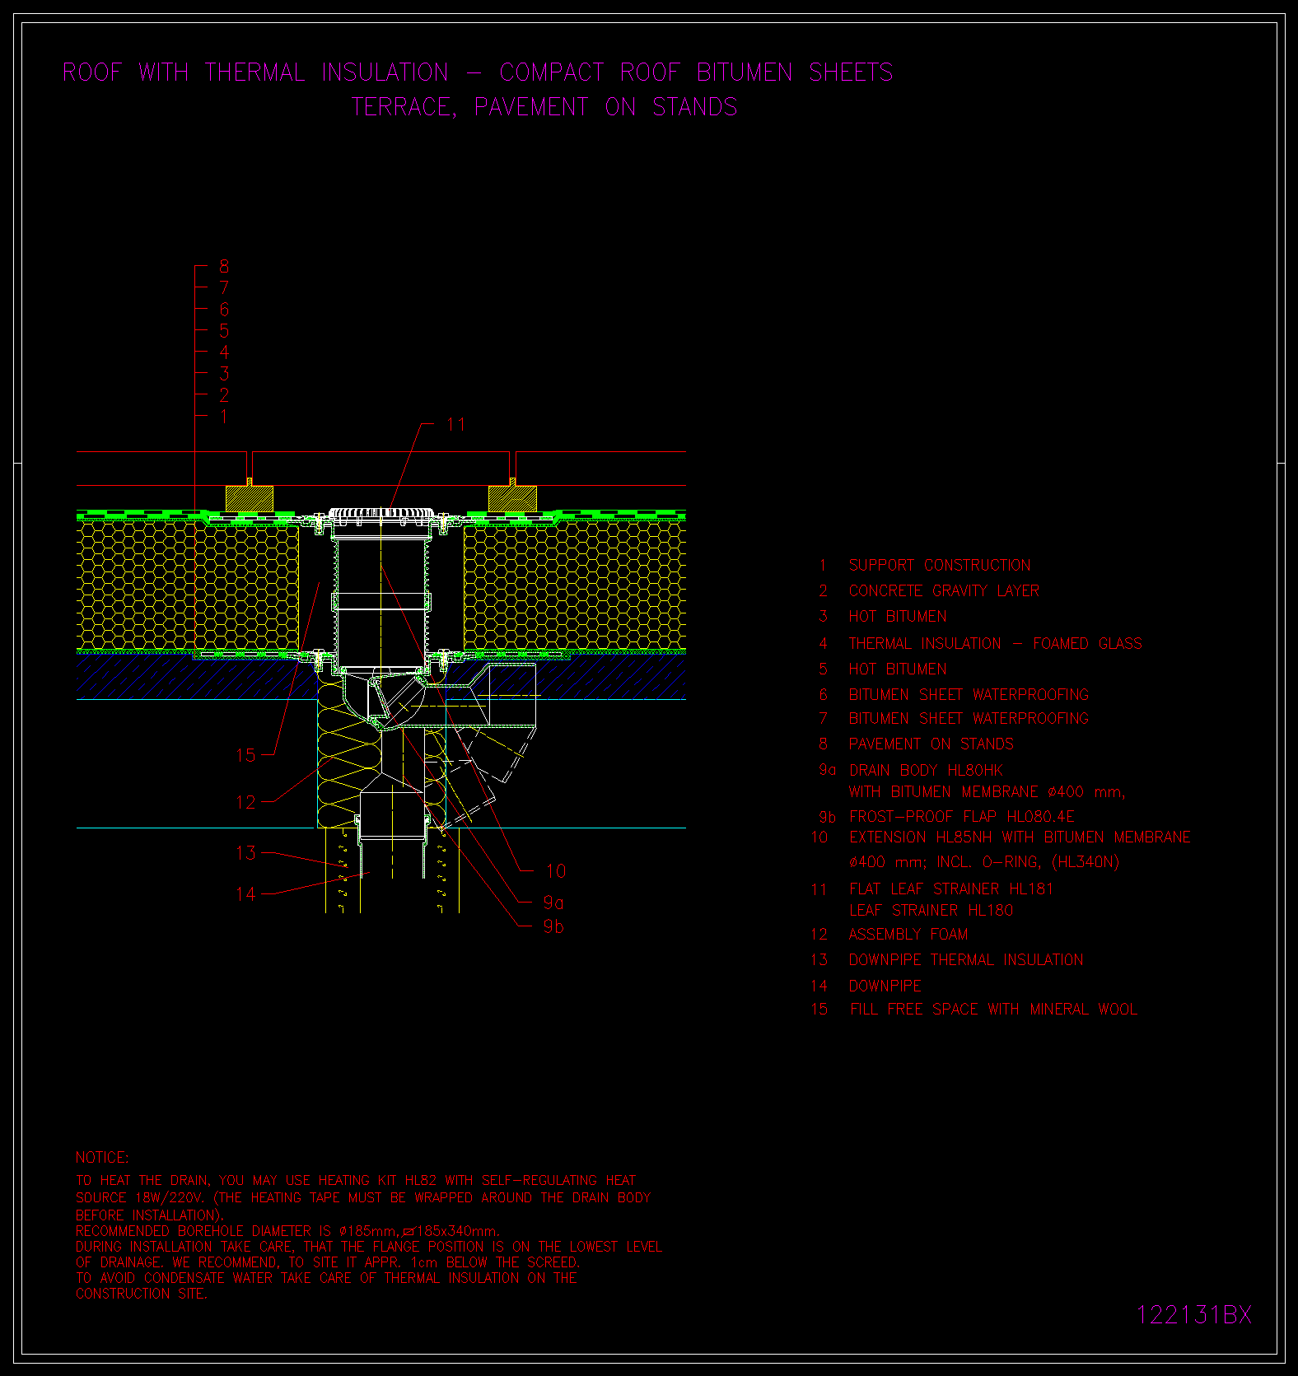Select the notice line starting "TO HEAT THE DRAIN"

tap(356, 1180)
